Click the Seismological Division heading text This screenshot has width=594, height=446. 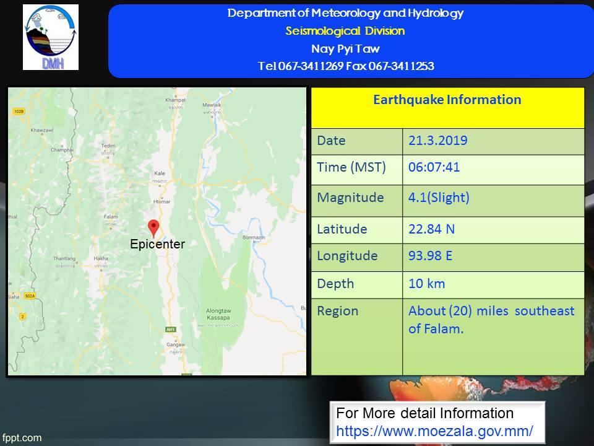pyautogui.click(x=345, y=31)
